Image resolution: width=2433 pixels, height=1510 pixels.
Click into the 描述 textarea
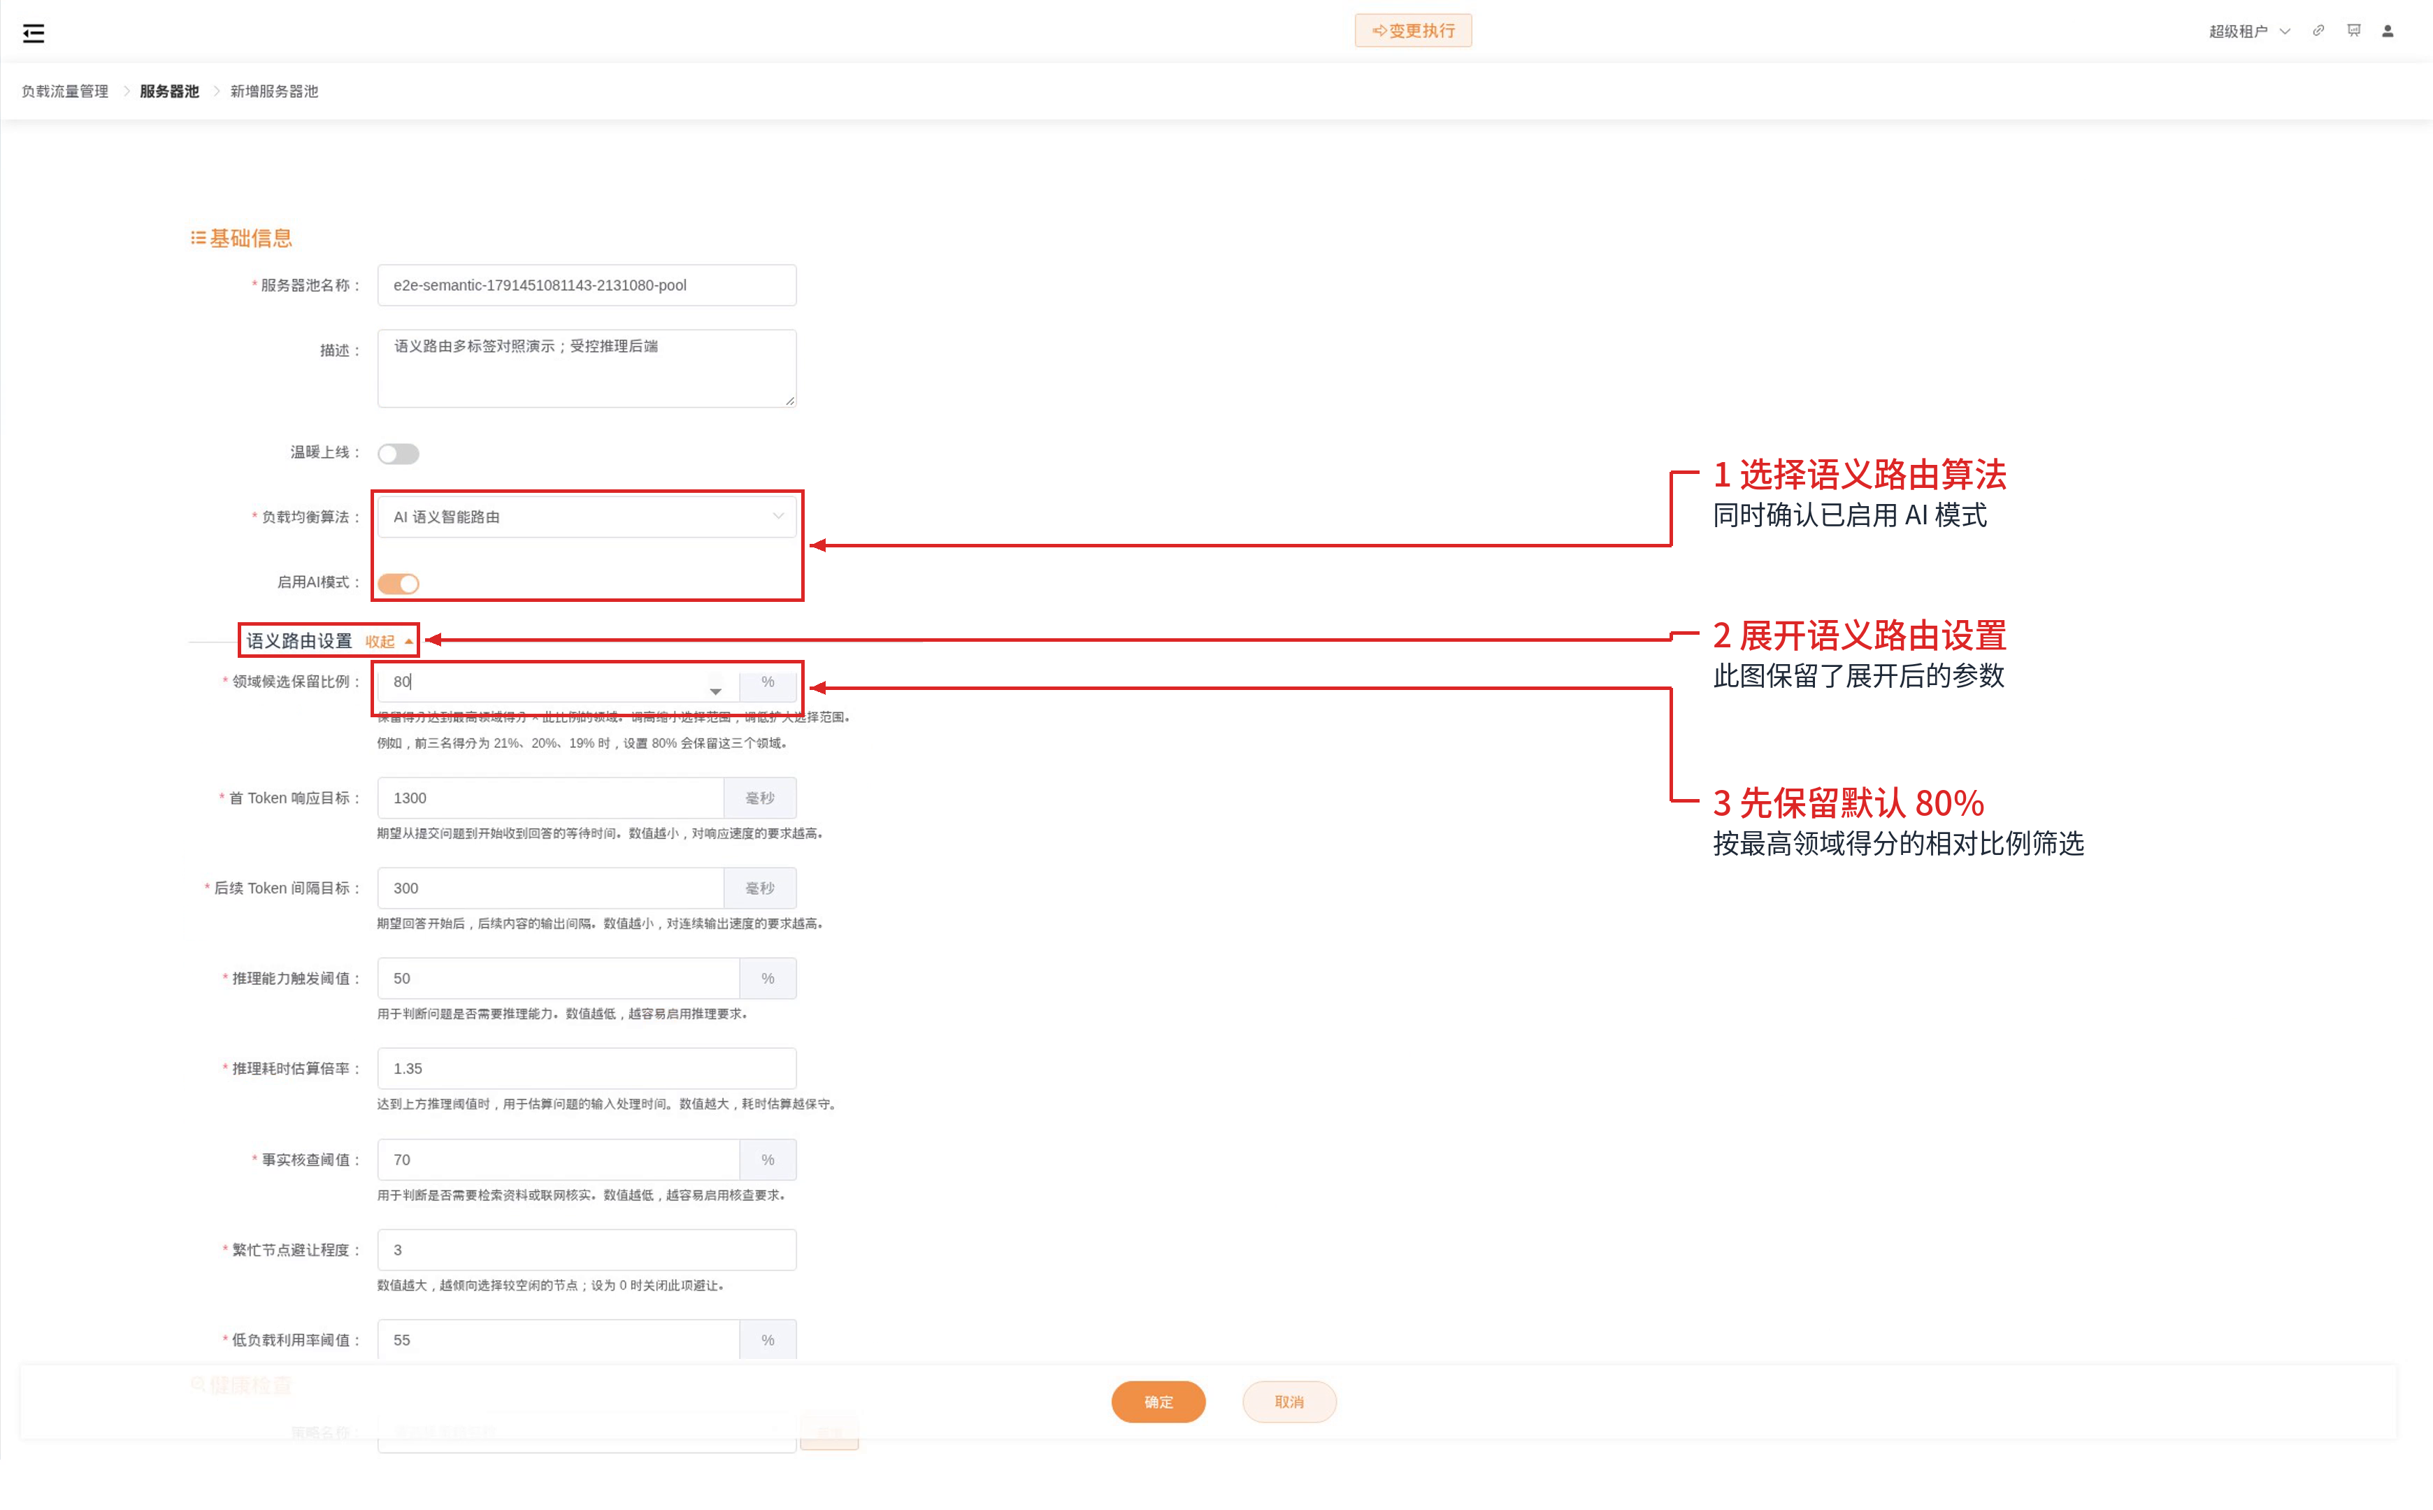587,368
